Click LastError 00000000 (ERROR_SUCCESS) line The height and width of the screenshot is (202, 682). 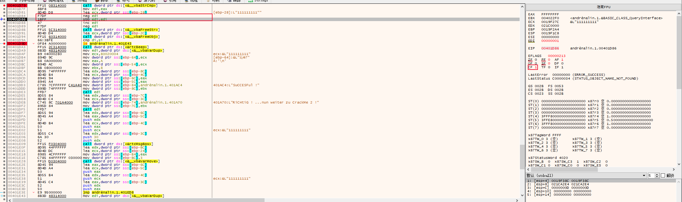(567, 75)
